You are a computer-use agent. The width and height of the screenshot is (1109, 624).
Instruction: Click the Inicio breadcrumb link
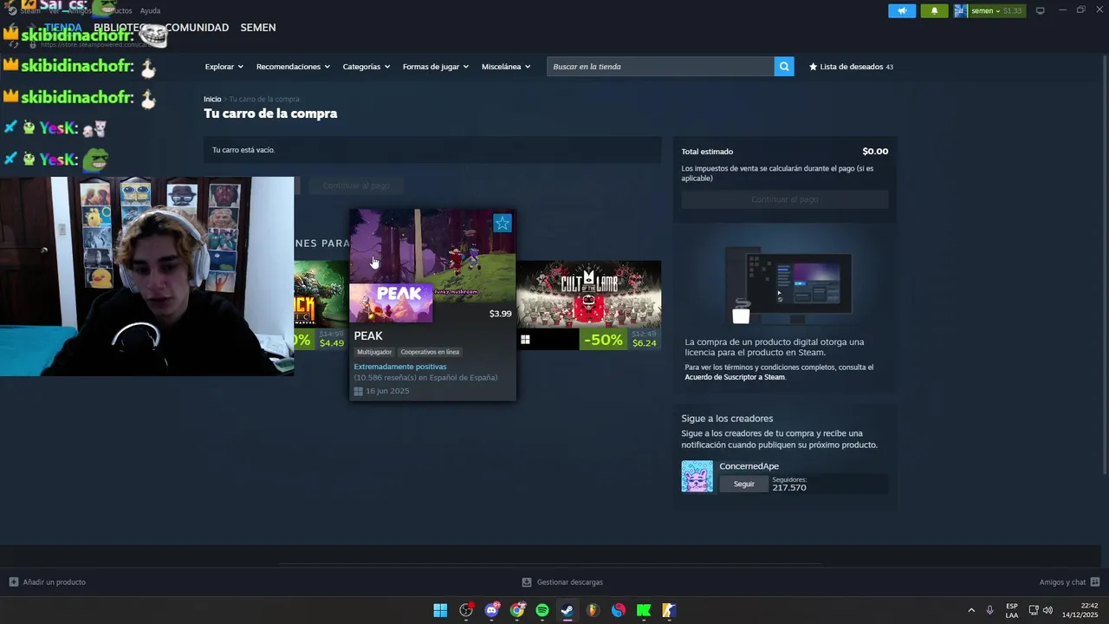click(x=212, y=99)
